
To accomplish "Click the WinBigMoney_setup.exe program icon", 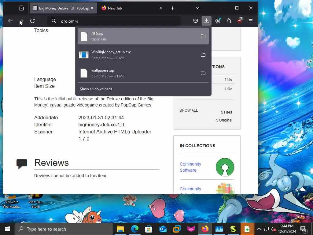I will pyautogui.click(x=84, y=55).
